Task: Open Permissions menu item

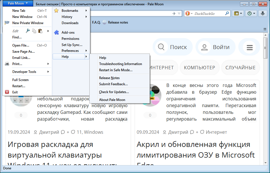Action: [x=71, y=39]
